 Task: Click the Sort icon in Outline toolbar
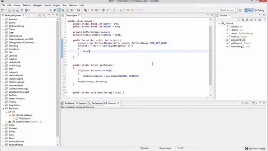[x=243, y=20]
